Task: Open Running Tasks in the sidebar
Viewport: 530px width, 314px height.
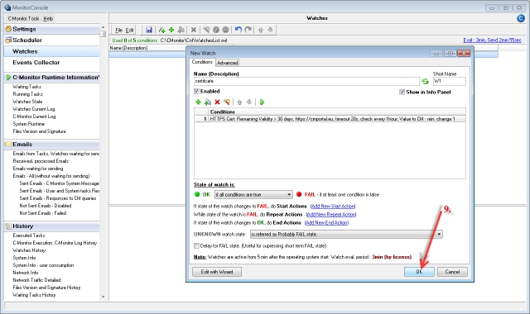Action: click(27, 94)
